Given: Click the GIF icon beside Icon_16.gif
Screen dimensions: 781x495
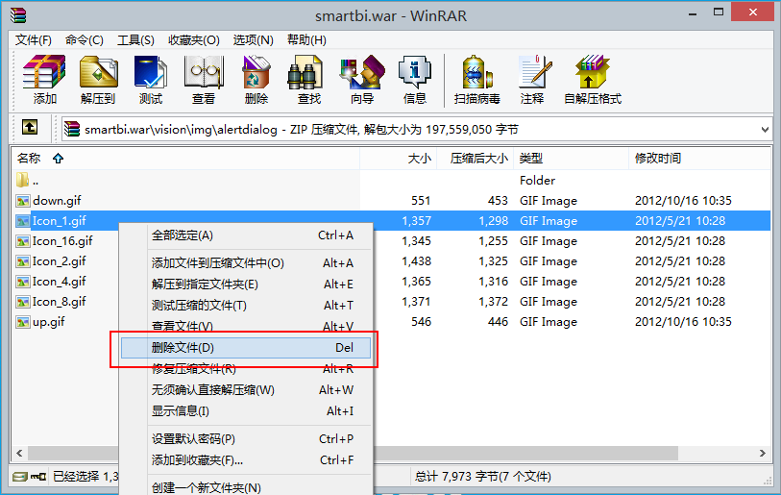Looking at the screenshot, I should (x=22, y=241).
